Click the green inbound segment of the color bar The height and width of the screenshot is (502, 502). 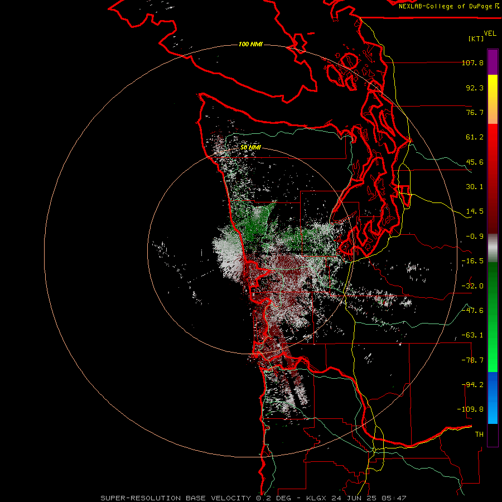pos(493,317)
